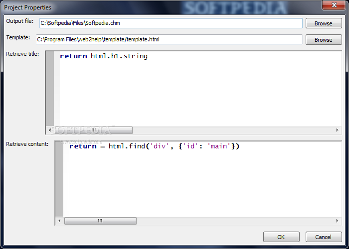Click the 'main' string in content code
The height and width of the screenshot is (249, 349).
click(x=219, y=146)
